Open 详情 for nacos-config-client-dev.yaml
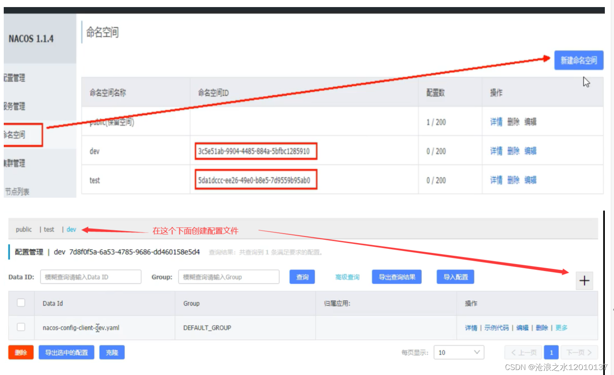This screenshot has width=614, height=375. (471, 328)
